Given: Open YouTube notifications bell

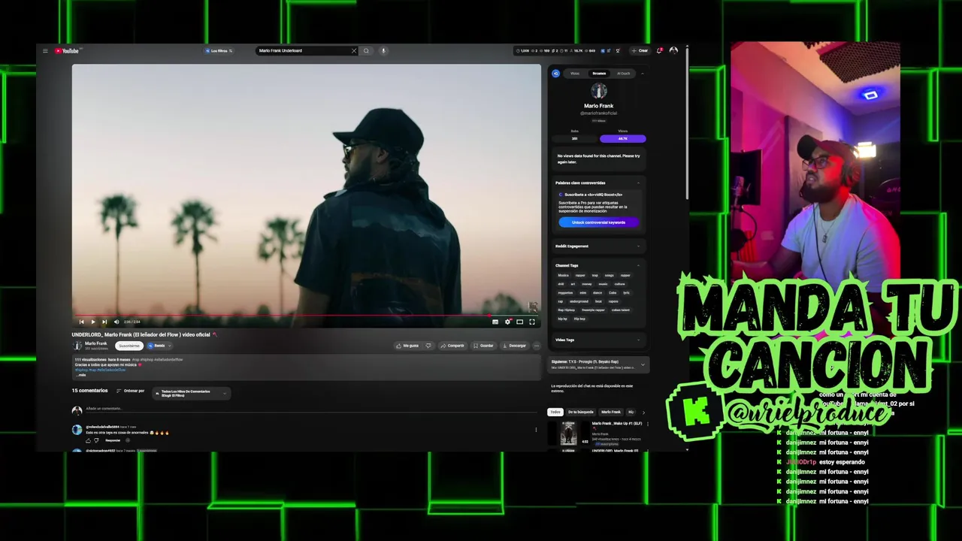Looking at the screenshot, I should (659, 51).
